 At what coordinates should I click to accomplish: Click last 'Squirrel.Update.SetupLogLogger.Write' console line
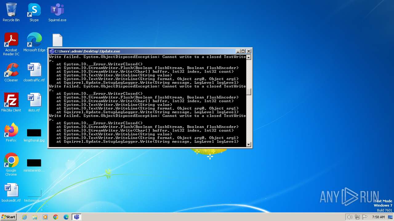coord(147,142)
